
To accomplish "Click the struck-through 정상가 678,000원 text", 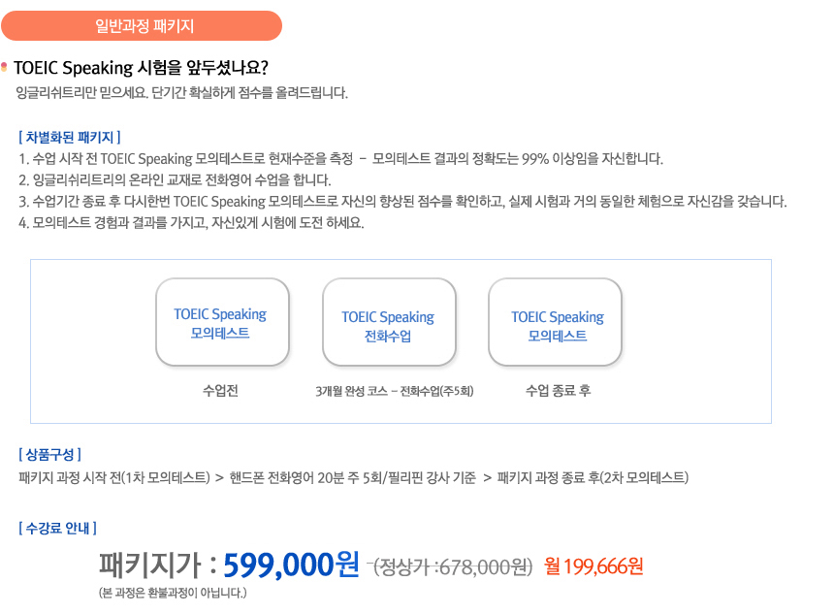I will [x=452, y=567].
